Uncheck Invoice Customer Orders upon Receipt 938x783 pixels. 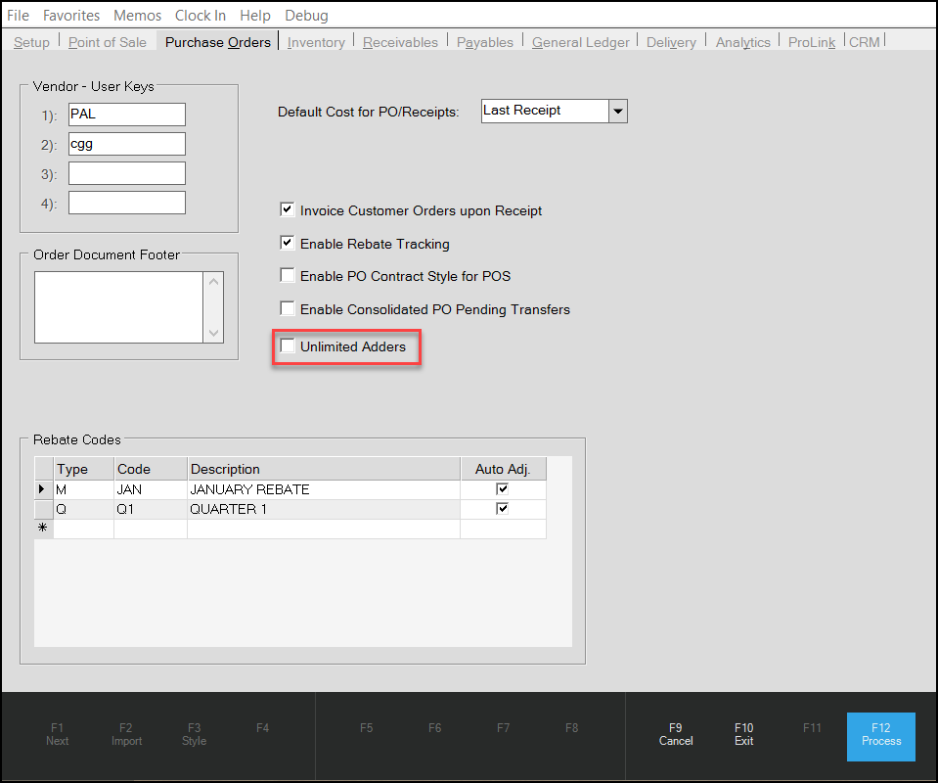pyautogui.click(x=288, y=209)
